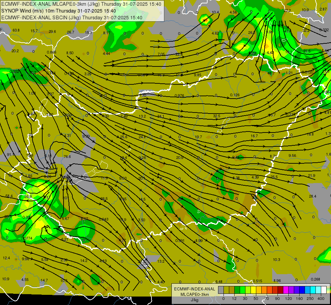Click the map value '63.8'
Viewport: 331px width, 305px height.
pyautogui.click(x=16, y=30)
